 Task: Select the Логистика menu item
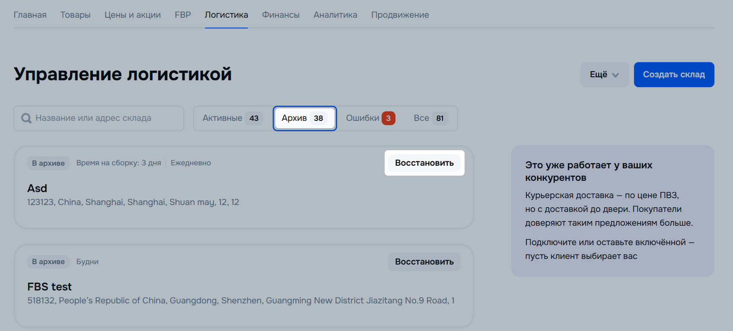[x=226, y=15]
